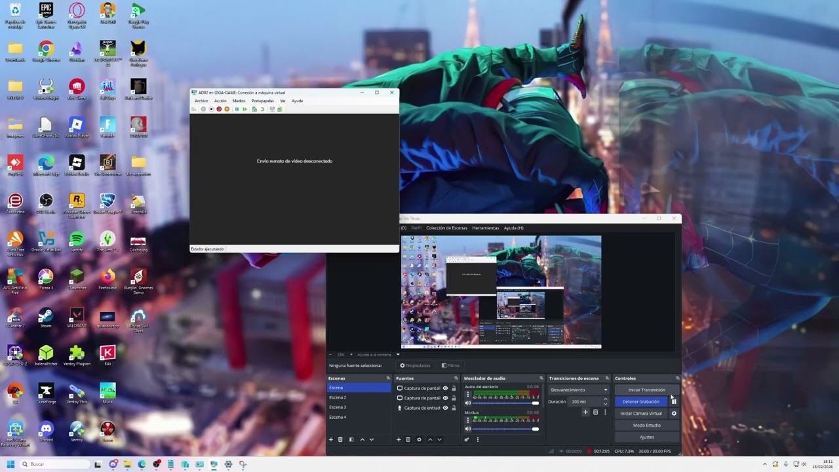Undock the Transiciones de escena panel
839x472 pixels.
[x=607, y=378]
